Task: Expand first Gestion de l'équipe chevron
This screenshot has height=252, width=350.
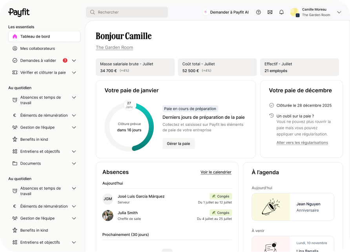Action: tap(74, 127)
